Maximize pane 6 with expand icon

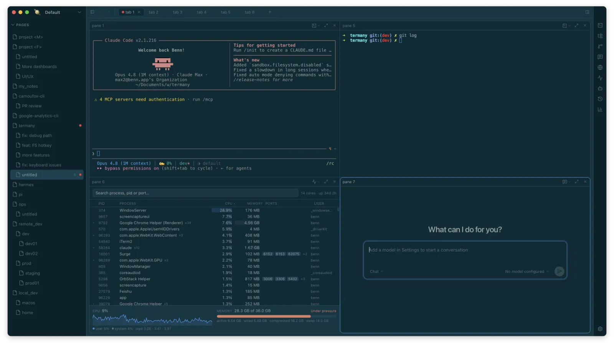[326, 182]
